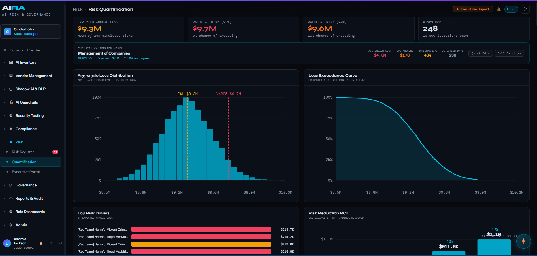Click the Vendor Management columns icon
537x256 pixels.
pyautogui.click(x=11, y=76)
